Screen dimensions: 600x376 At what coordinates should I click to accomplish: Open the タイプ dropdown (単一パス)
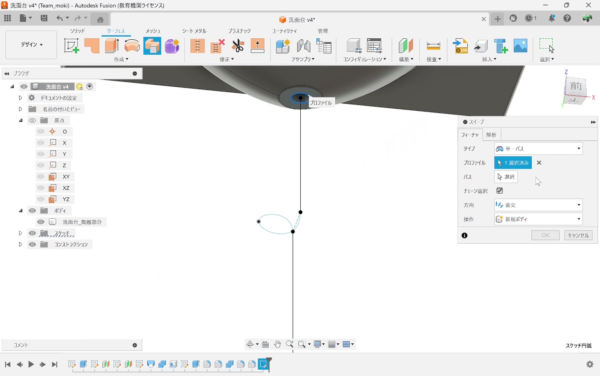pyautogui.click(x=538, y=149)
